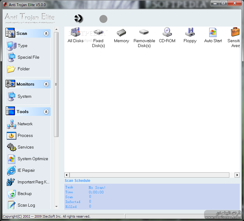Image resolution: width=244 pixels, height=221 pixels.
Task: Open the Scan Log notepad icon
Action: coord(12,205)
